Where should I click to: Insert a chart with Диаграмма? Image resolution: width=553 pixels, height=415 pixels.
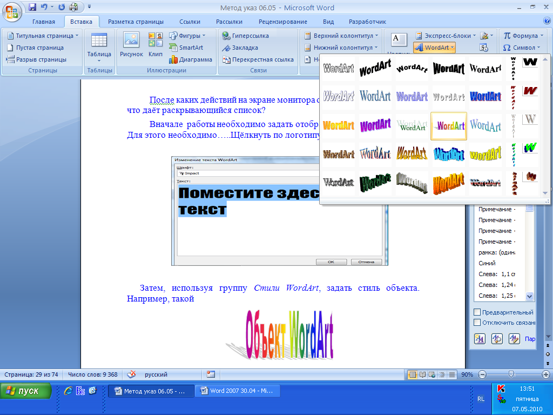pyautogui.click(x=191, y=59)
